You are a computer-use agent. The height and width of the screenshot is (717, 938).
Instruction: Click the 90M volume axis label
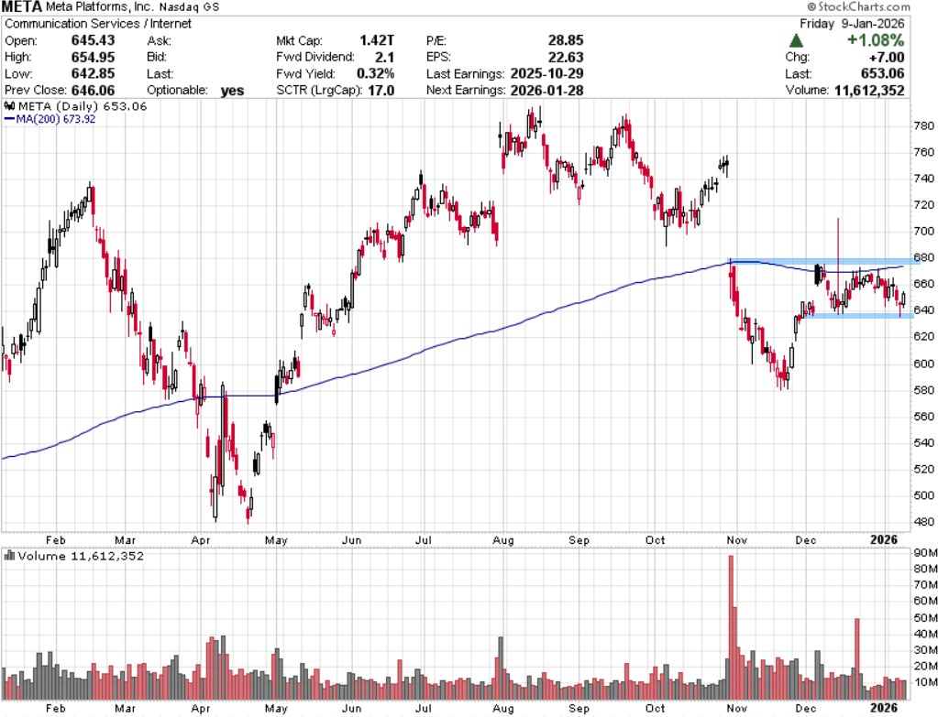pos(925,553)
